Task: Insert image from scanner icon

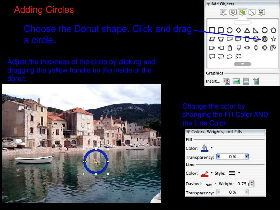Action: pyautogui.click(x=246, y=81)
